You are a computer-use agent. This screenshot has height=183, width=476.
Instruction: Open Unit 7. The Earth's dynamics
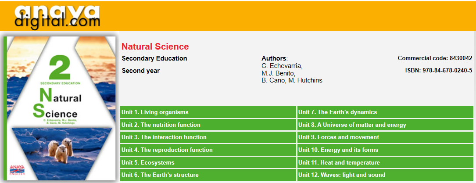coord(385,112)
